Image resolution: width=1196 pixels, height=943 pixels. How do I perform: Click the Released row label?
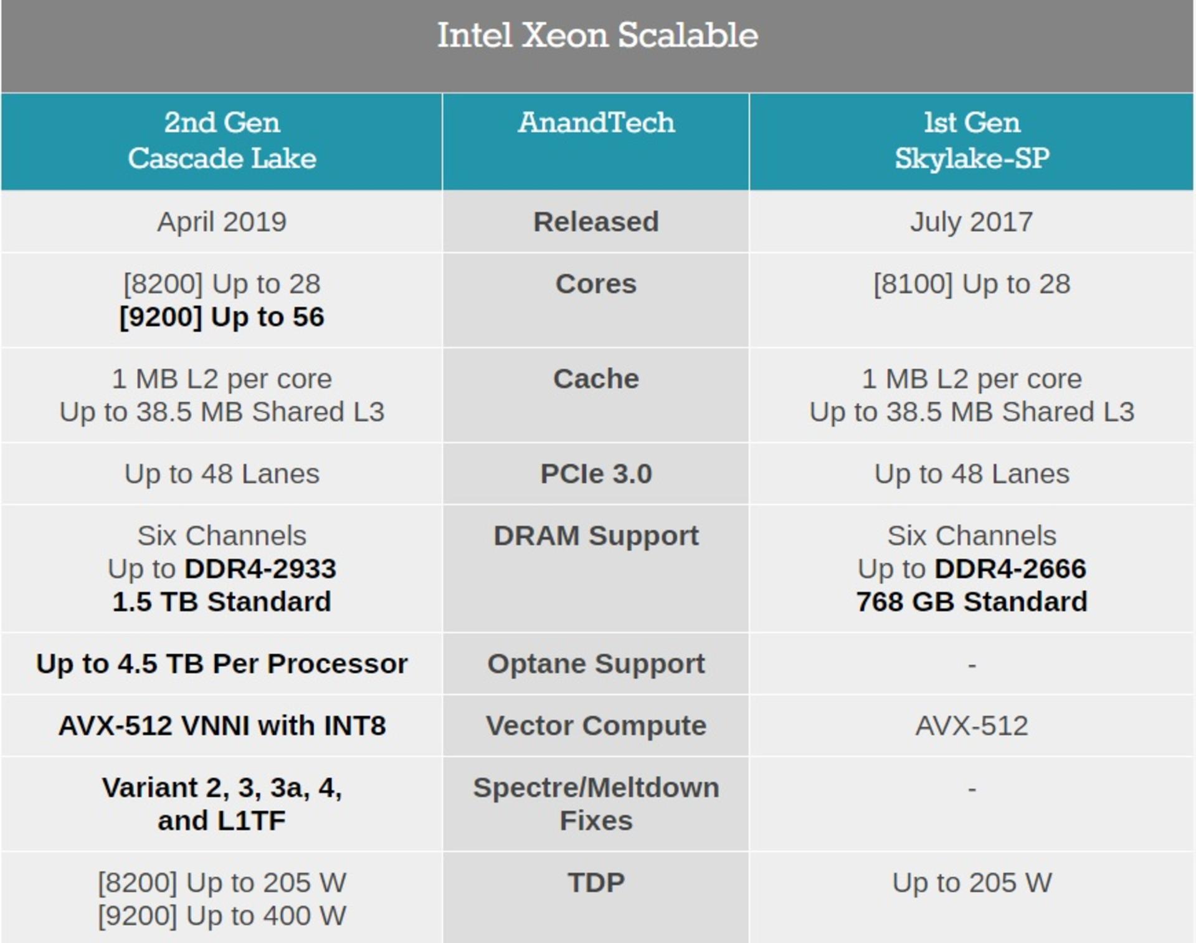pyautogui.click(x=596, y=222)
